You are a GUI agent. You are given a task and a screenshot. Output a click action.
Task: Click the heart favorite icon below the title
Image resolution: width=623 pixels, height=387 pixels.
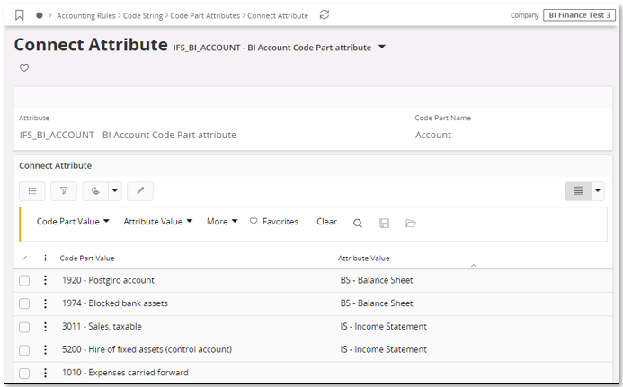[24, 68]
